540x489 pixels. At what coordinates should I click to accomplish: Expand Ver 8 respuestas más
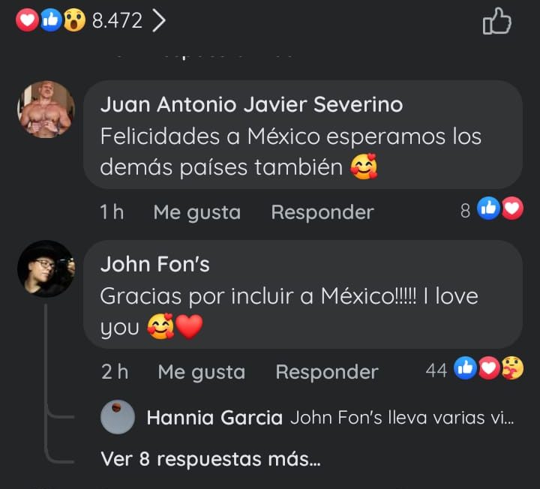point(211,459)
